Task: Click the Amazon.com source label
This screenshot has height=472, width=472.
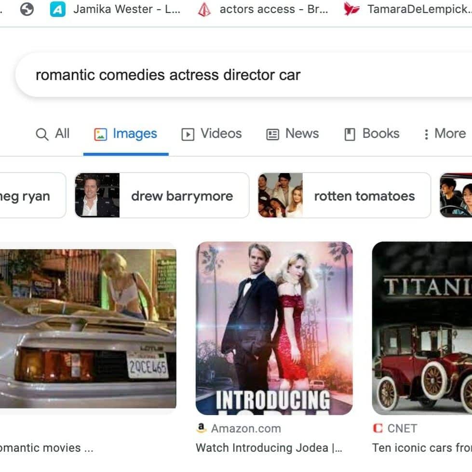Action: tap(246, 428)
